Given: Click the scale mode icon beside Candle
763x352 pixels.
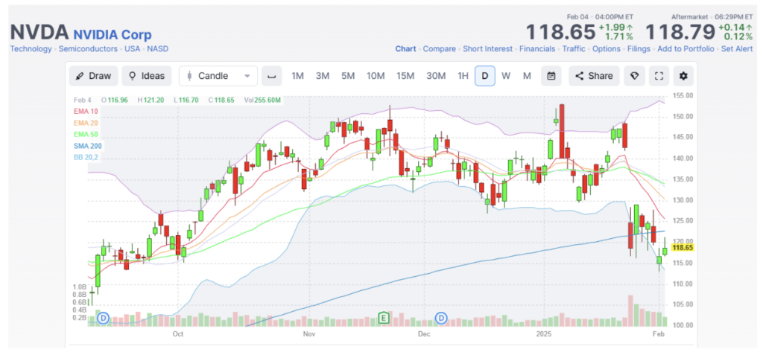Looking at the screenshot, I should pyautogui.click(x=272, y=76).
